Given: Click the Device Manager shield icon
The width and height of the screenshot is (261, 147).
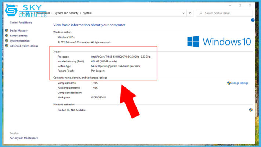Looking at the screenshot, I should (7, 31).
